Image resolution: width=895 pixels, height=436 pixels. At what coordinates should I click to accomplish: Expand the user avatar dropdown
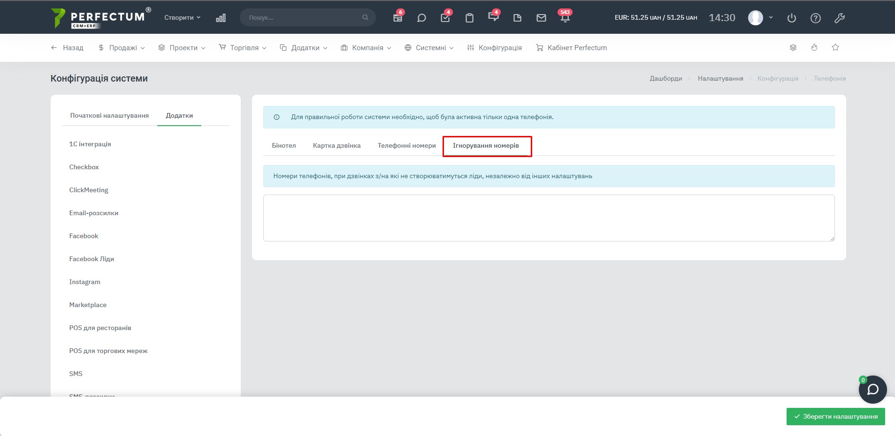(760, 18)
